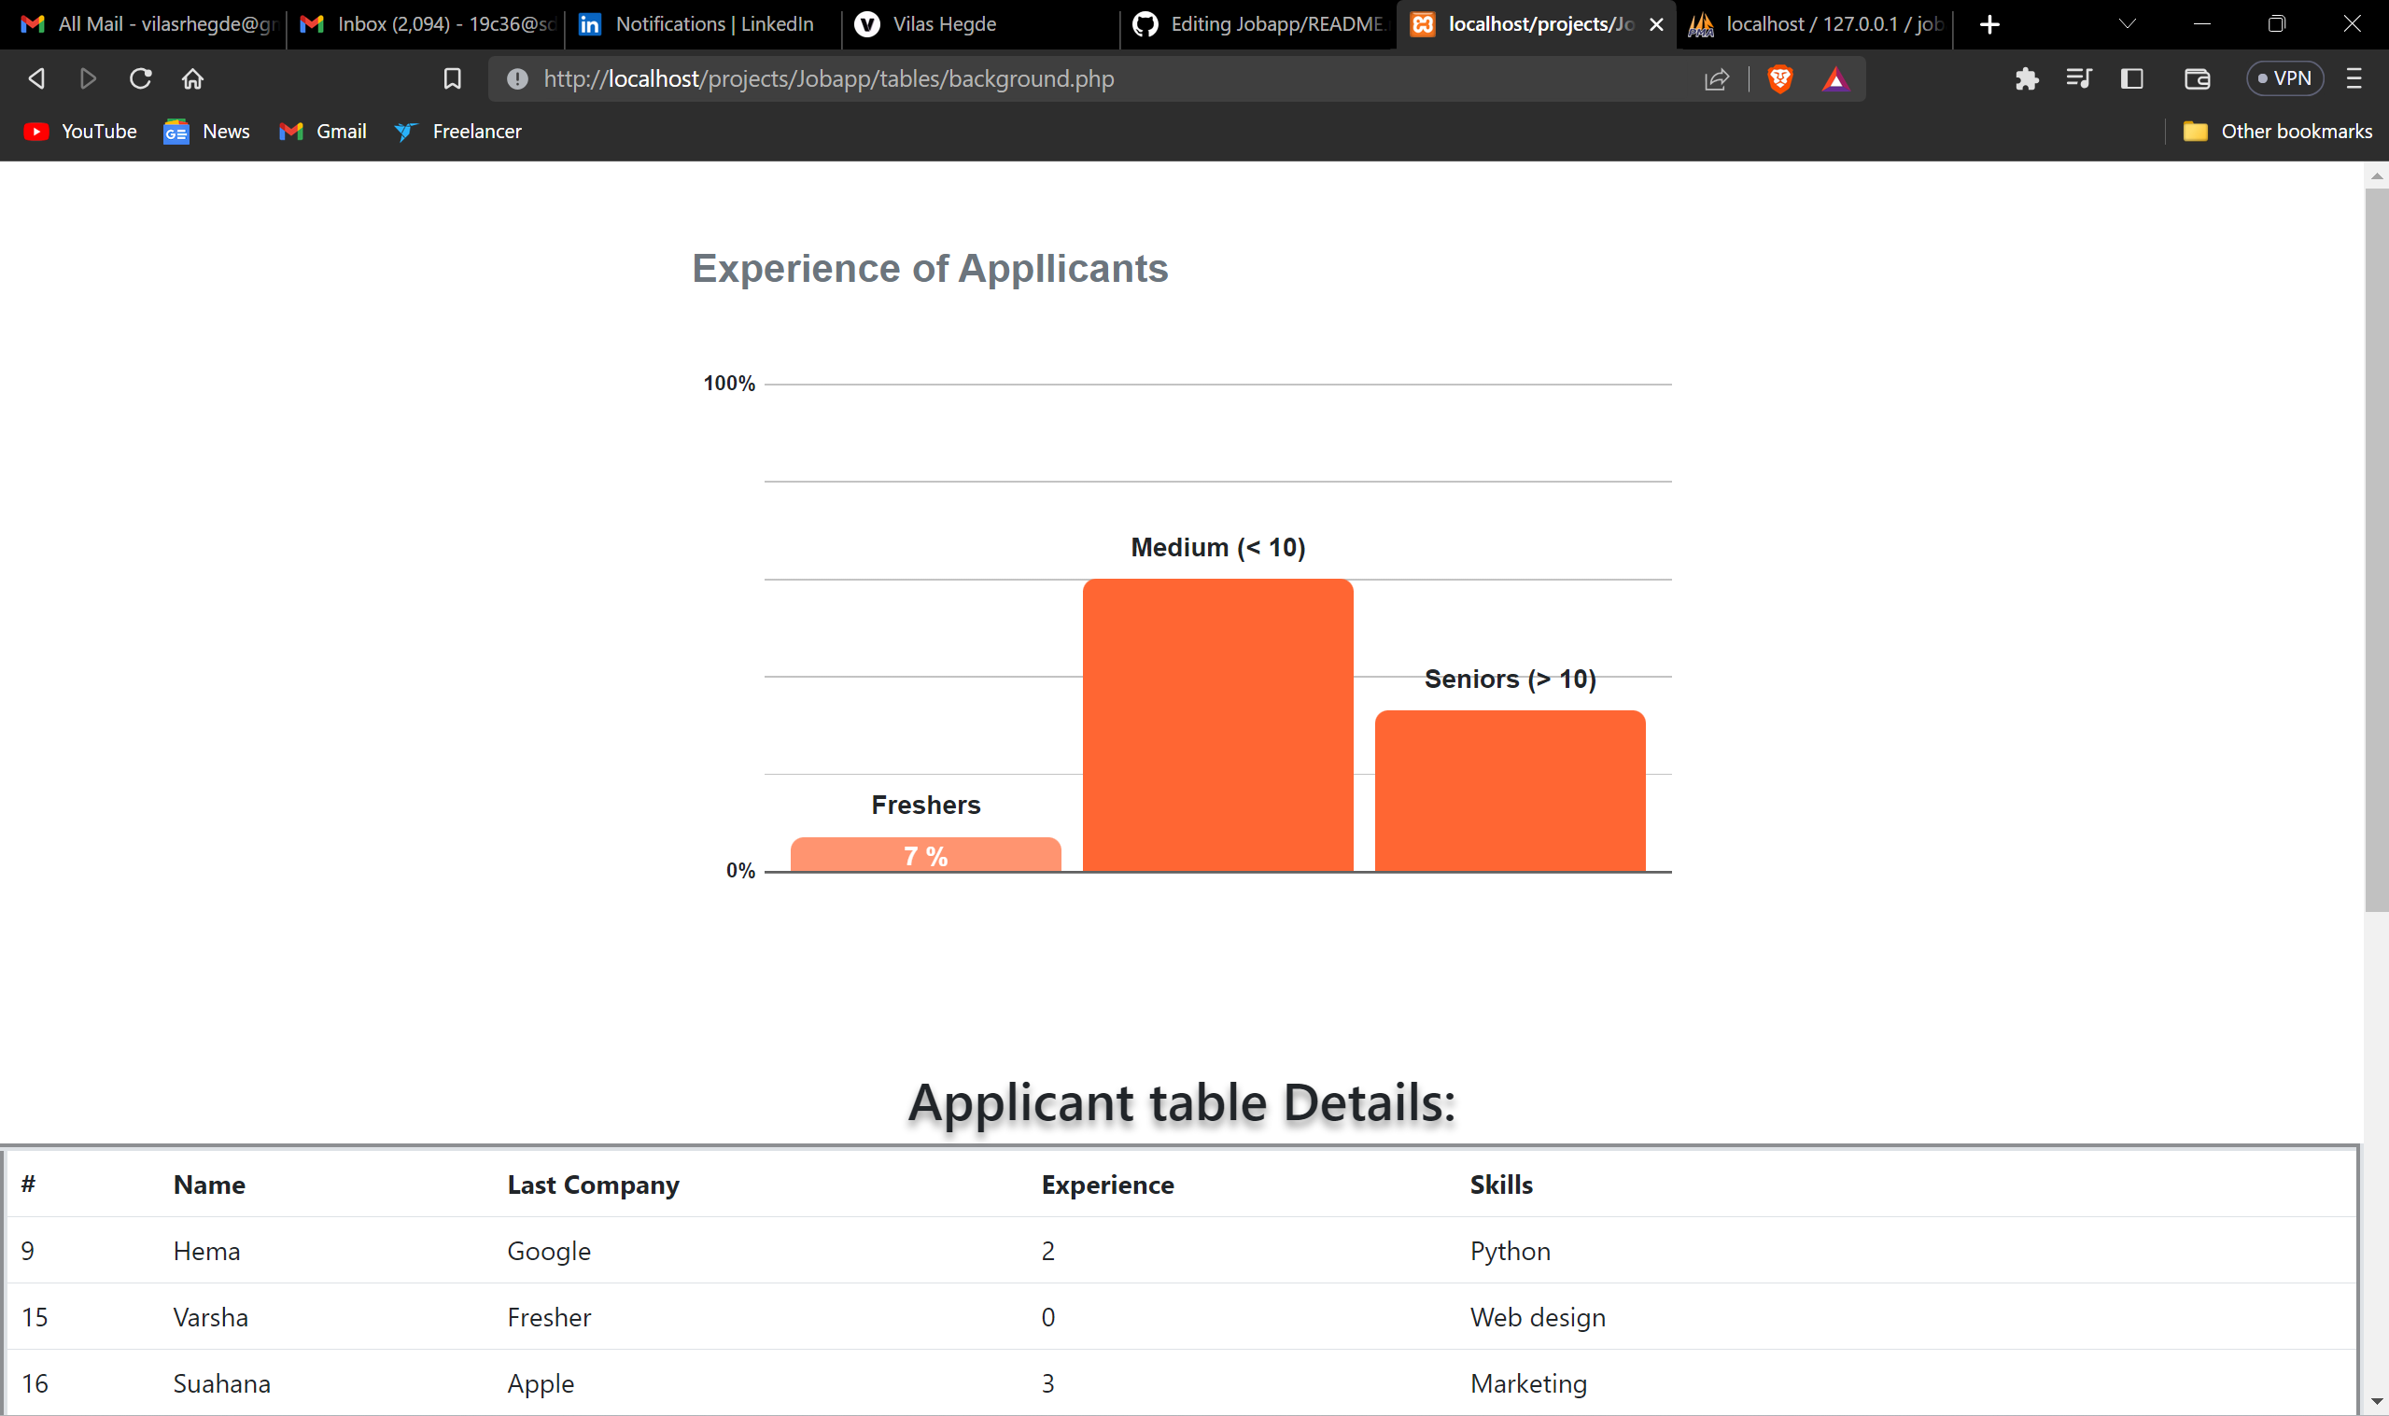Open Gmail bookmark
The width and height of the screenshot is (2389, 1416).
click(x=322, y=132)
